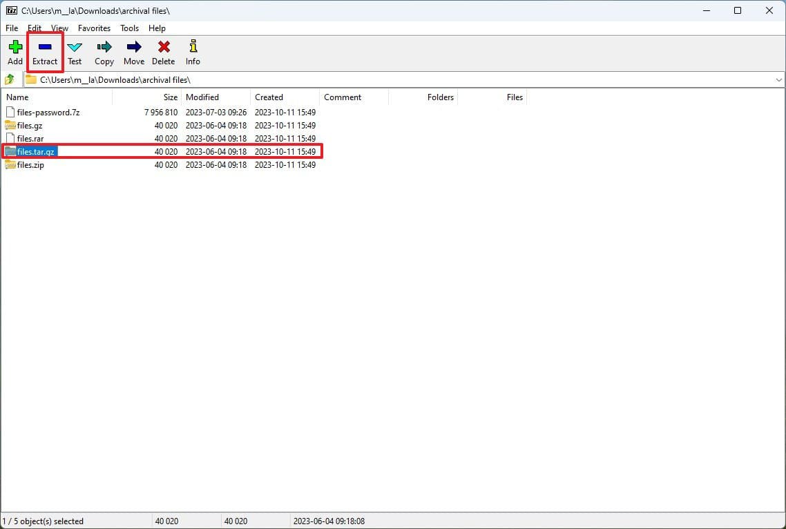Open the Tools menu
Viewport: 786px width, 529px height.
pos(129,28)
